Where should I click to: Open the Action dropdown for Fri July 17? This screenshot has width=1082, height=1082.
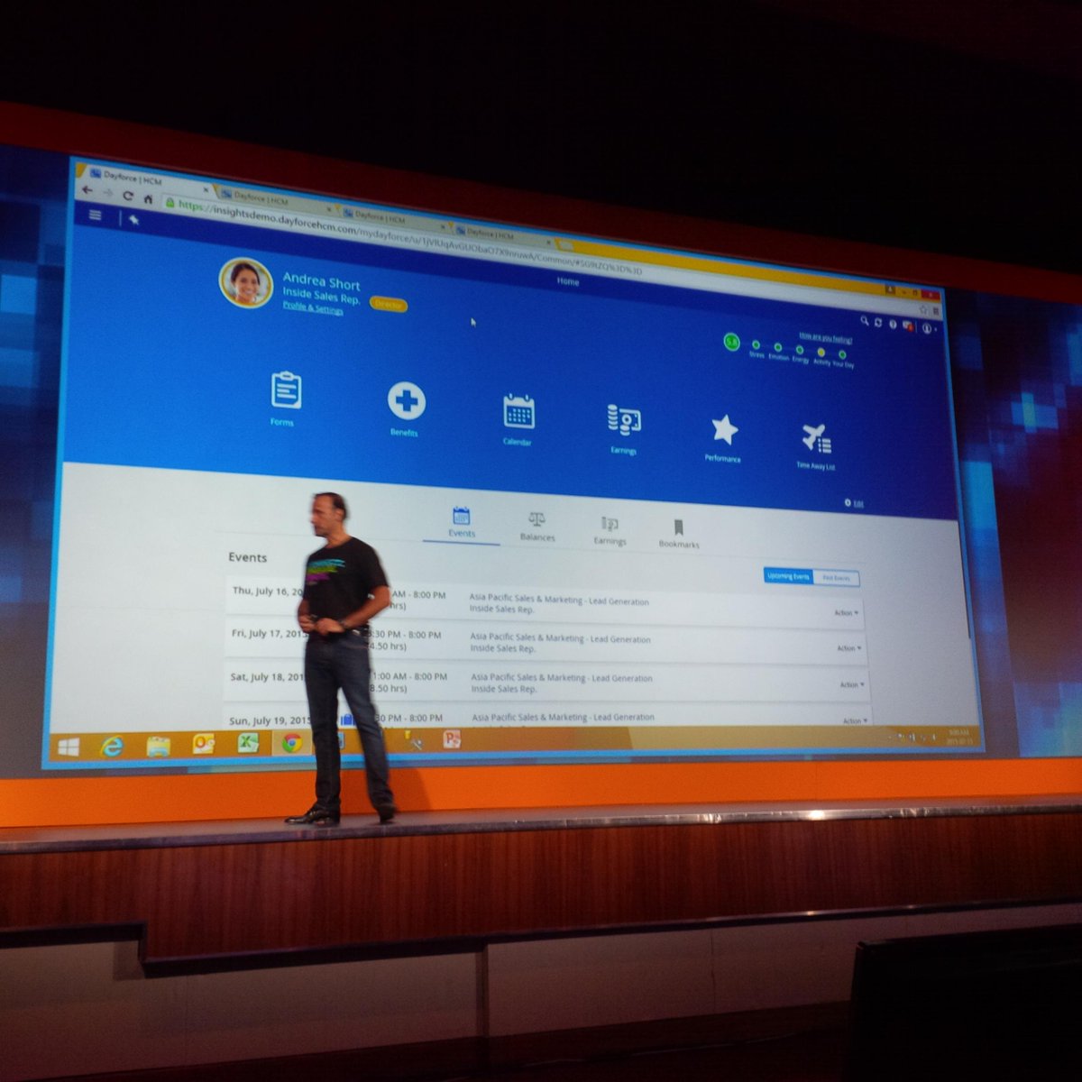846,647
